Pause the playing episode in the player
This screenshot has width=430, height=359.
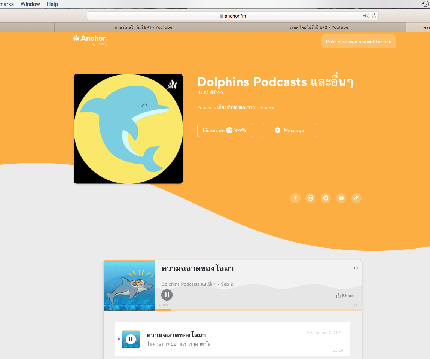[x=167, y=295]
